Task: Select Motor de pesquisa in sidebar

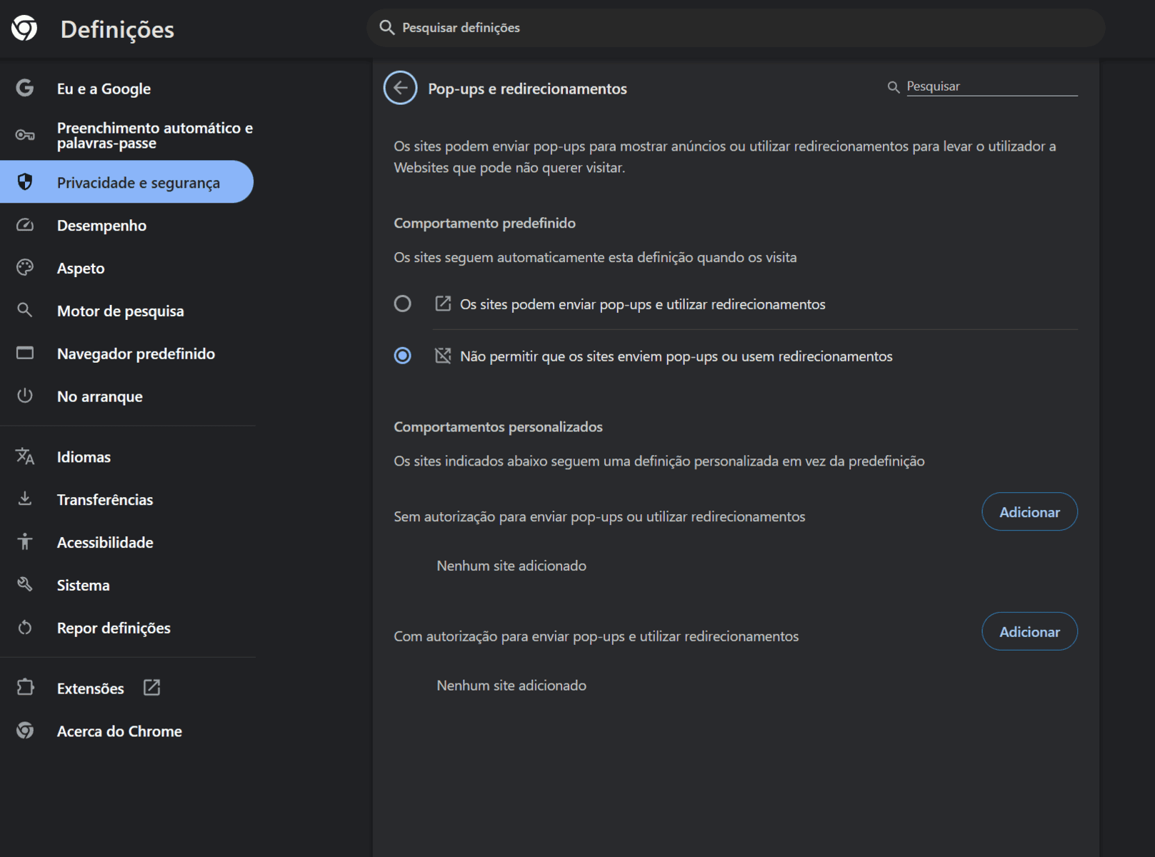Action: tap(120, 310)
